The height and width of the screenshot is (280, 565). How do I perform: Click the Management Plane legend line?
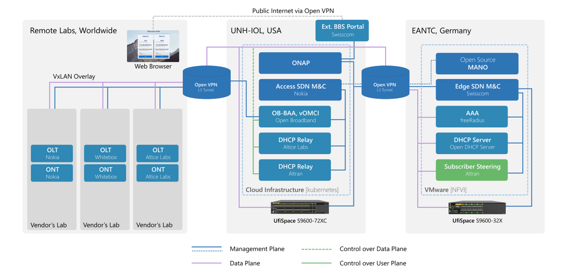(x=207, y=249)
